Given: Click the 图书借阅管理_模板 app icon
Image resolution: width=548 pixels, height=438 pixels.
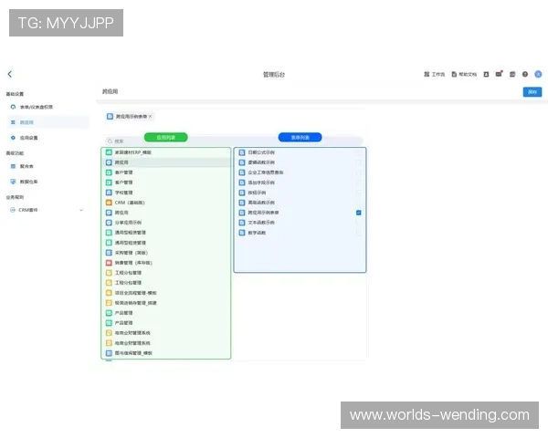Looking at the screenshot, I should click(109, 353).
